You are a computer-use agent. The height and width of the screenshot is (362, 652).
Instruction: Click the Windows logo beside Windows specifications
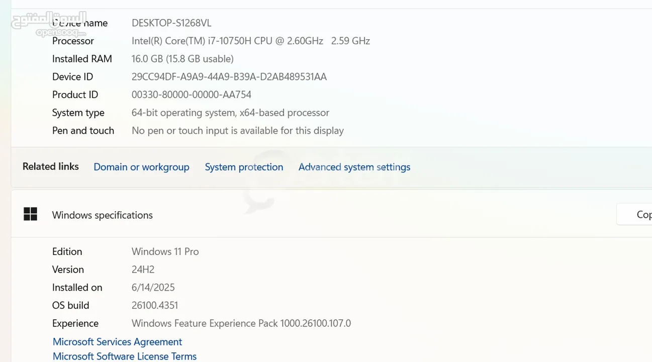[x=30, y=214]
